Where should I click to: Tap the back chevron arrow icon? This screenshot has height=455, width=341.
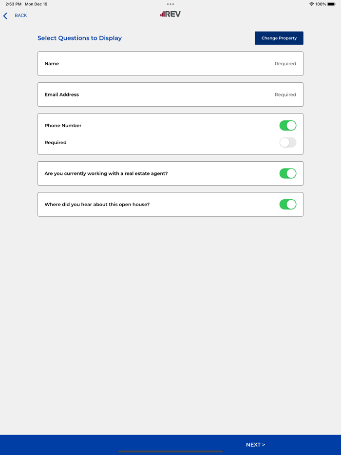(5, 16)
